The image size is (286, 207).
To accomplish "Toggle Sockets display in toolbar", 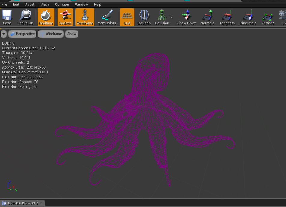I will tap(65, 17).
